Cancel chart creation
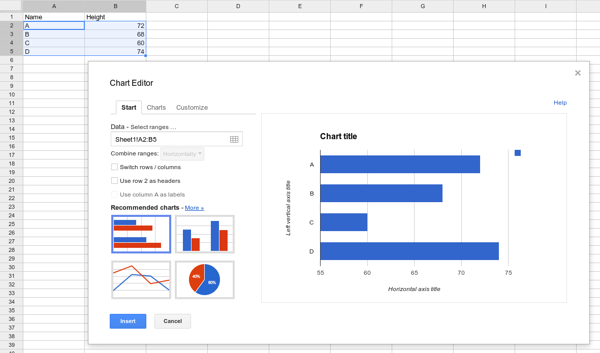 [172, 321]
